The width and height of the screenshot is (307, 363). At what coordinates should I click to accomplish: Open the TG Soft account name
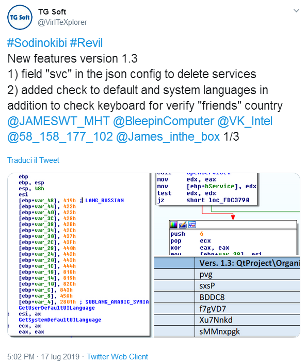point(52,11)
